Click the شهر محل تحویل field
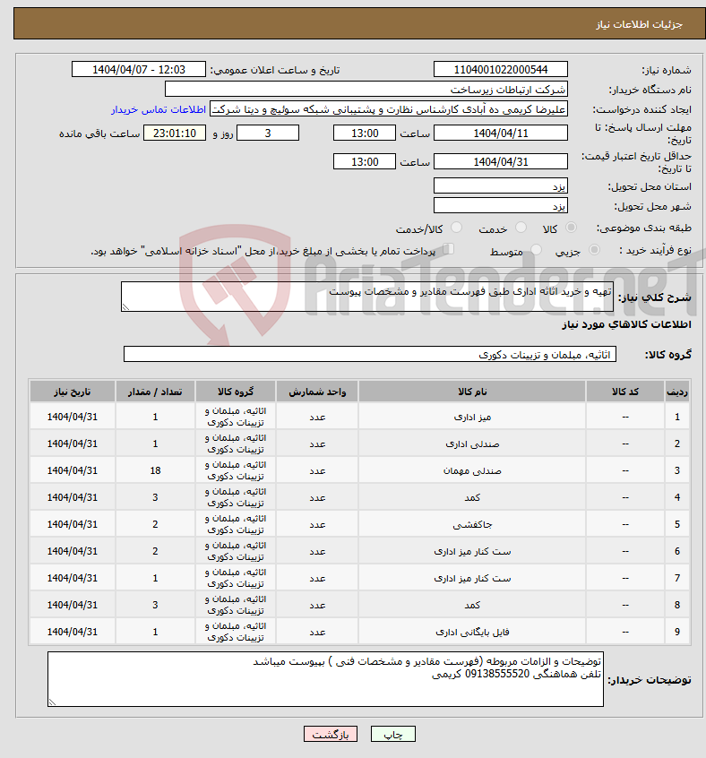Viewport: 706px width, 758px height. 501,206
